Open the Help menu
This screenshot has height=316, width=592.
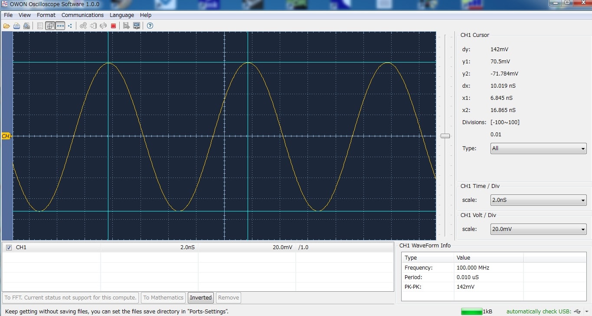coord(146,15)
